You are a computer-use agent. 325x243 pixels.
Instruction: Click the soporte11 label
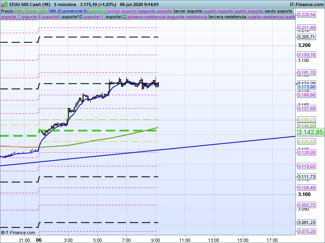(x=94, y=17)
